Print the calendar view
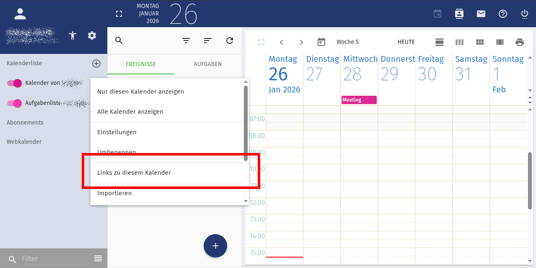536x268 pixels. [x=520, y=42]
